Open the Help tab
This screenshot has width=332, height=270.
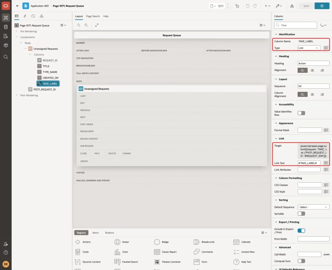(106, 16)
